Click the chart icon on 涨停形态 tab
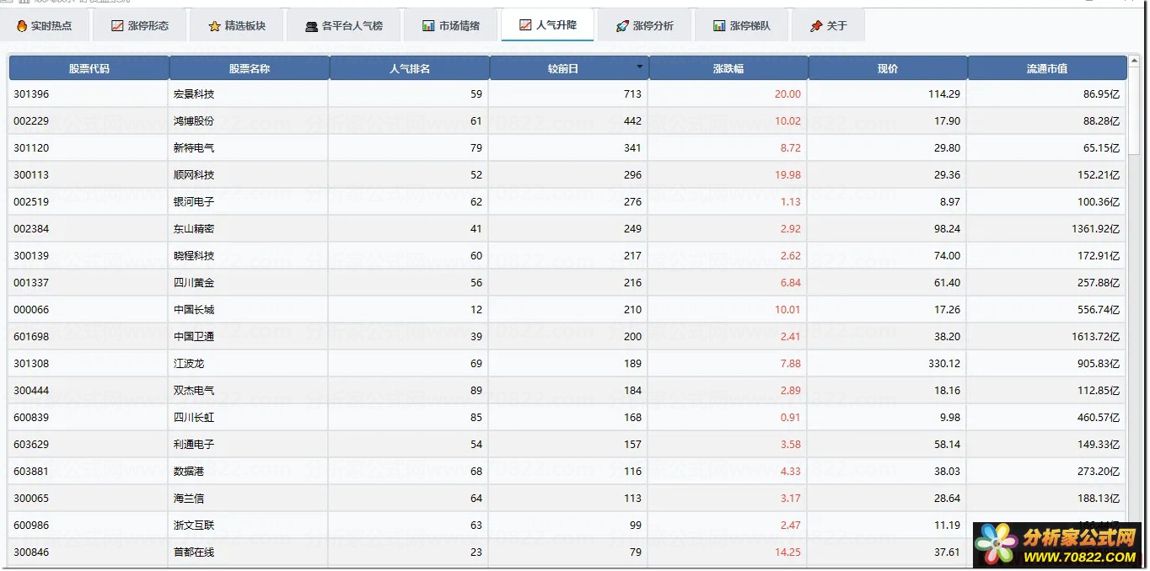Screen dimensions: 1150x571 coord(117,26)
